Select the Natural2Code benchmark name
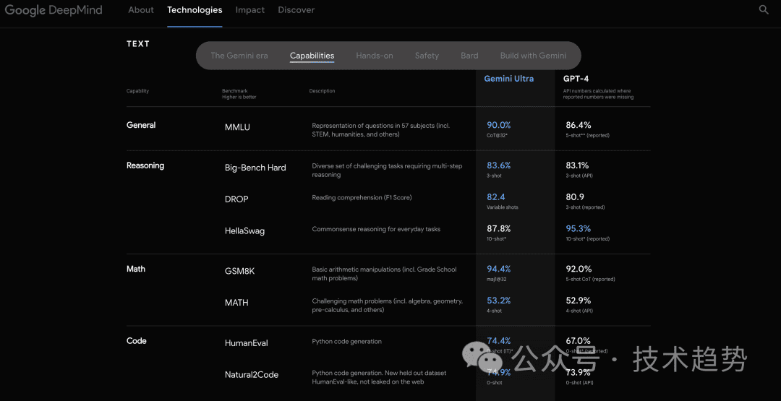Screen dimensions: 781x401 coord(252,375)
